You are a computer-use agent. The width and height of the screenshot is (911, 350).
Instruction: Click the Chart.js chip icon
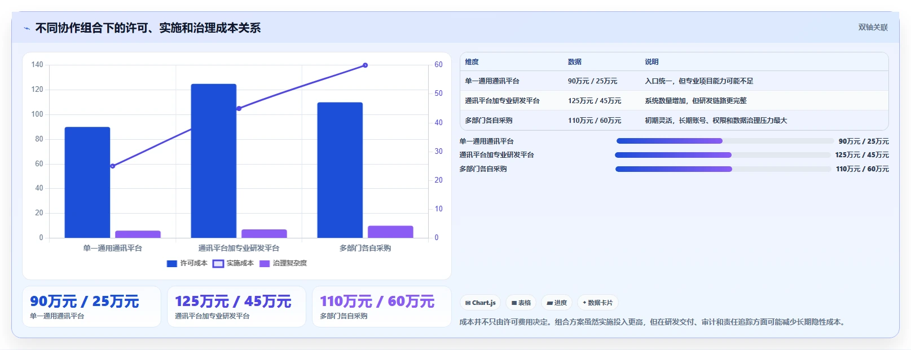click(x=468, y=303)
